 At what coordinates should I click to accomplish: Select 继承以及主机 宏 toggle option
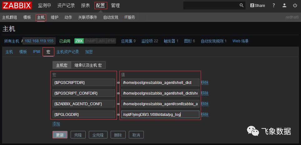[88, 65]
